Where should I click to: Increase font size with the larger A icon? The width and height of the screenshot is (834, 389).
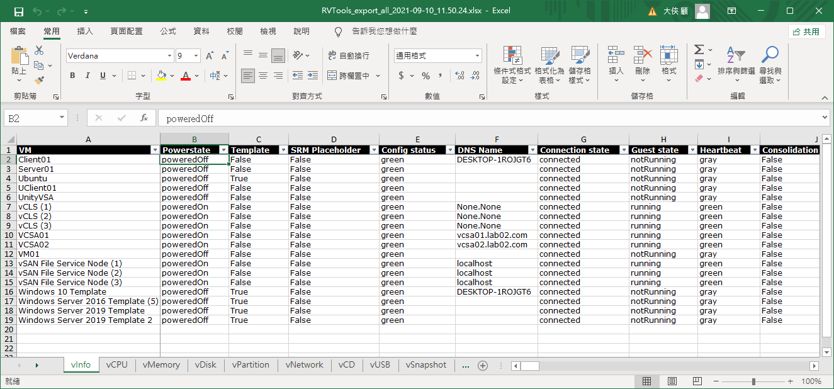coord(210,56)
